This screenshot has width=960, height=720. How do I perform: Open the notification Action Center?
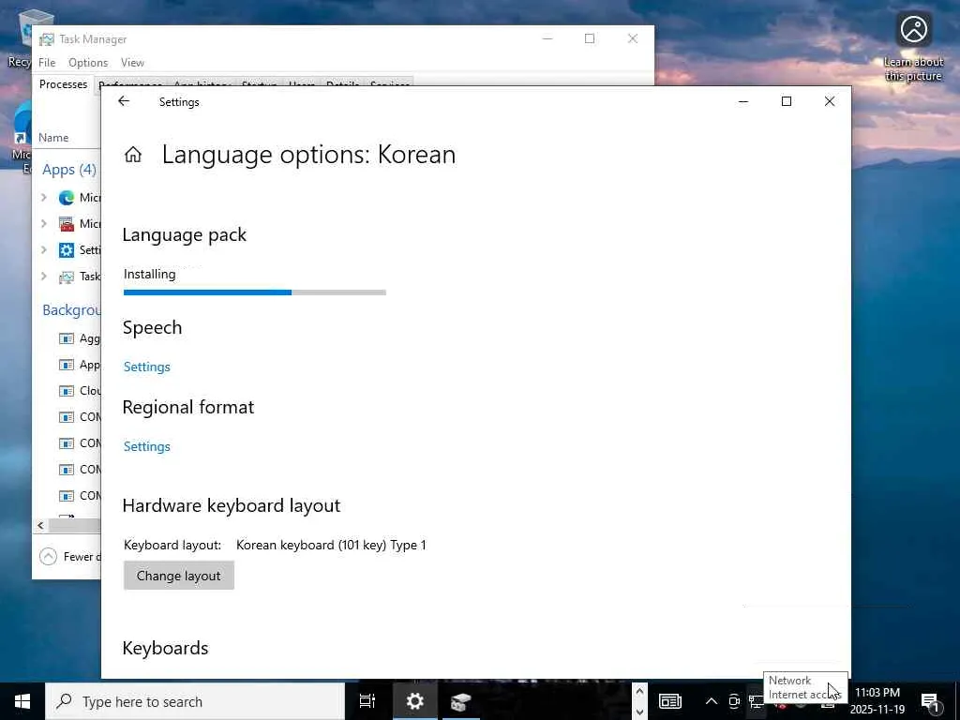point(930,701)
